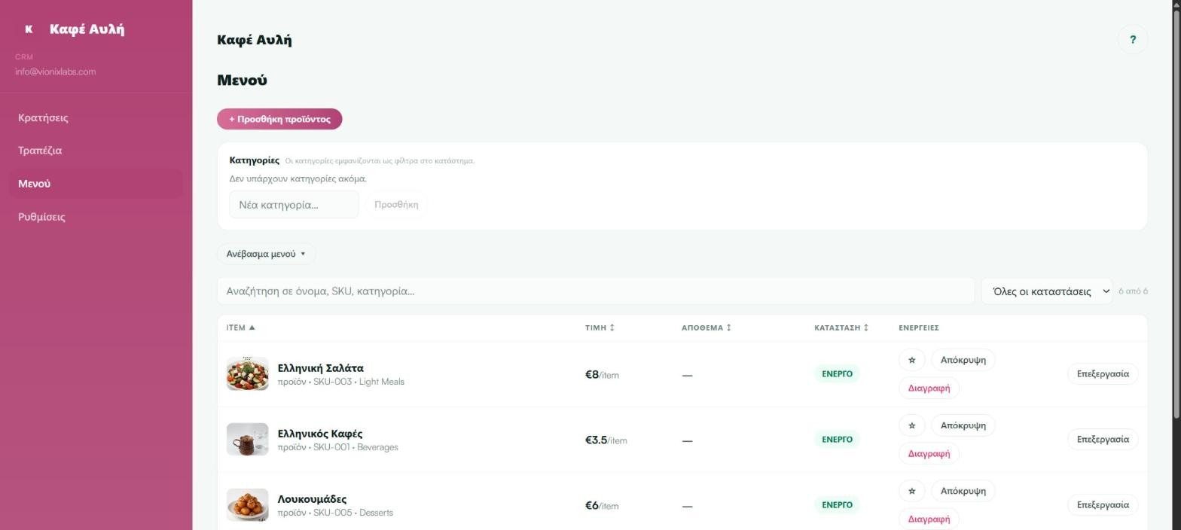Sort by ΚΑΤΑΣΤΑΣΗ column header
1181x530 pixels.
pyautogui.click(x=841, y=327)
